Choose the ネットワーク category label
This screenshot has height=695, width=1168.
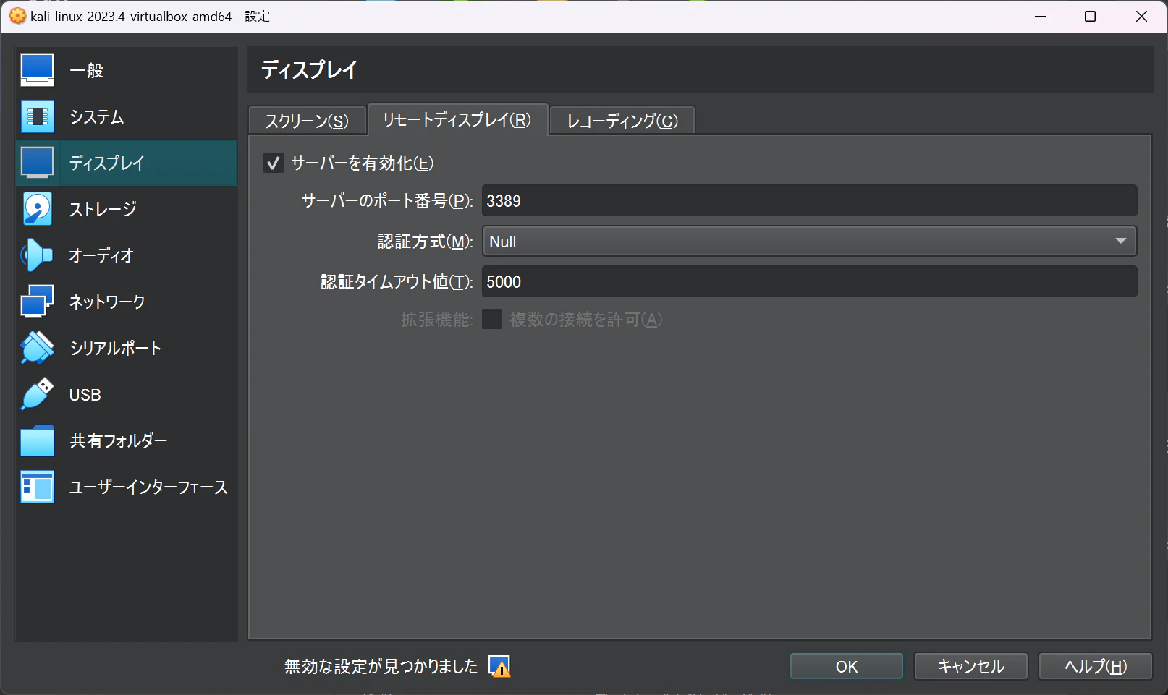pyautogui.click(x=107, y=302)
